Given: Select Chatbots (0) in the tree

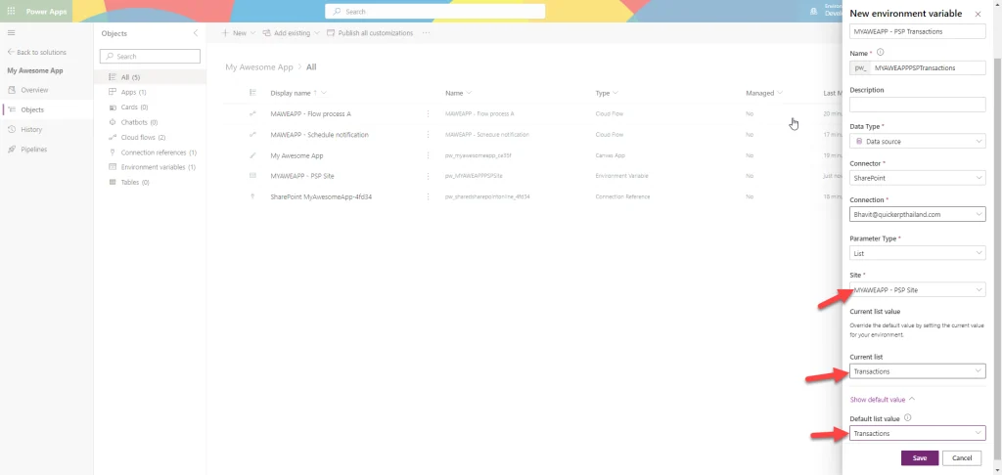Looking at the screenshot, I should pos(139,122).
